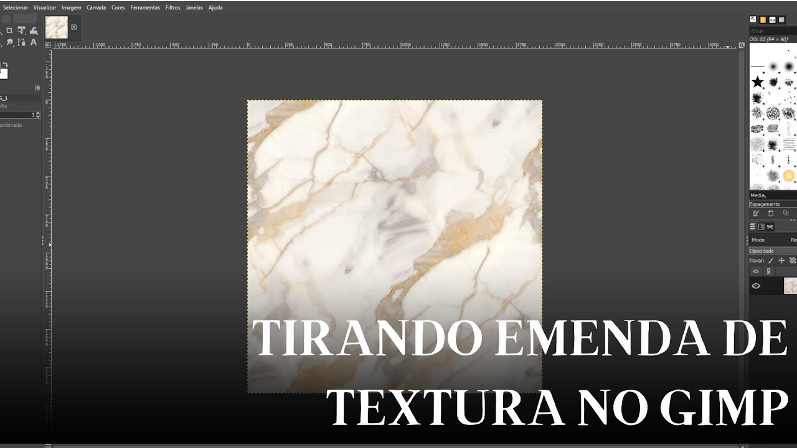
Task: Click the white background color swatch
Action: click(4, 73)
